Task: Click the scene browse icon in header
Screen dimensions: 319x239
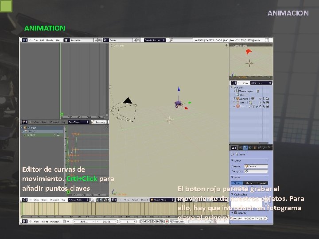Action: (105, 40)
